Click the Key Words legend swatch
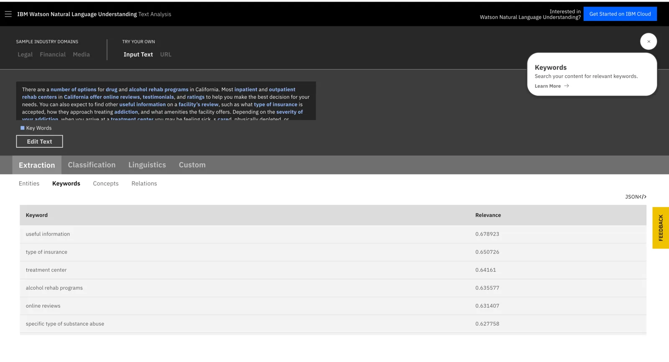This screenshot has width=669, height=362. pos(23,128)
